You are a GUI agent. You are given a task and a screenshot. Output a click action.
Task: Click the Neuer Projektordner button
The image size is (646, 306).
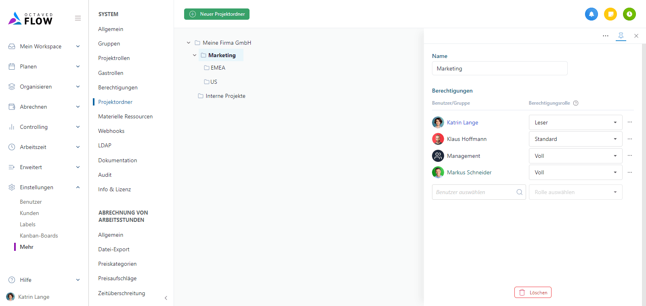(x=217, y=14)
